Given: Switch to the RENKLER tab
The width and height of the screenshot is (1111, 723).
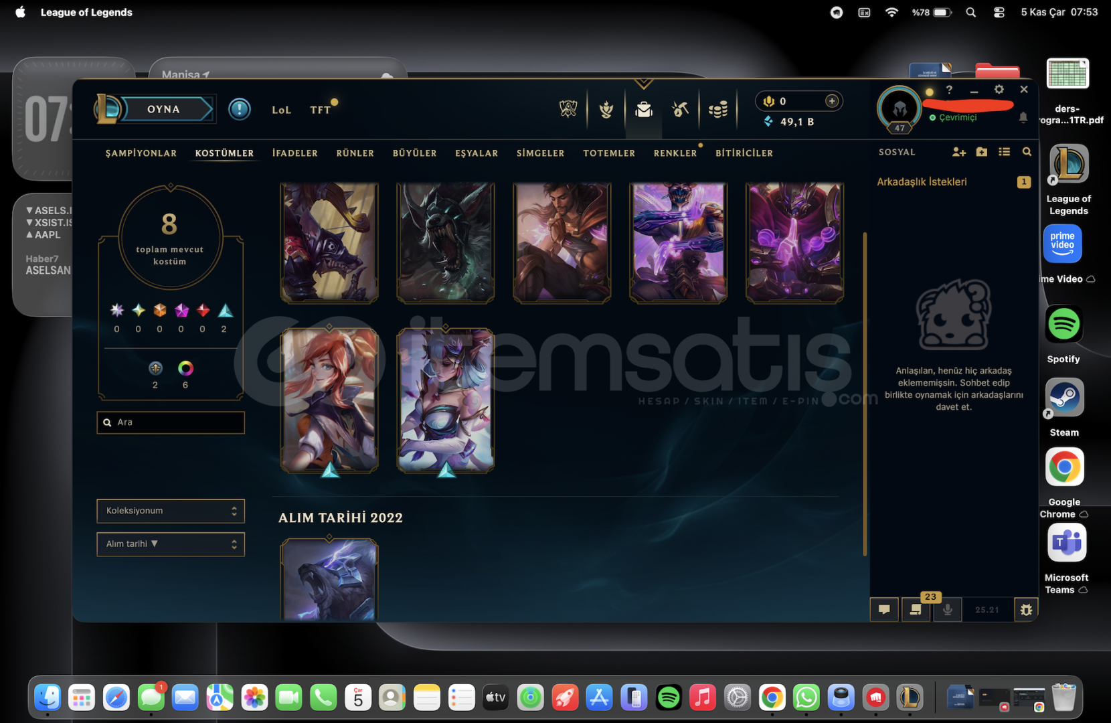Looking at the screenshot, I should tap(675, 153).
